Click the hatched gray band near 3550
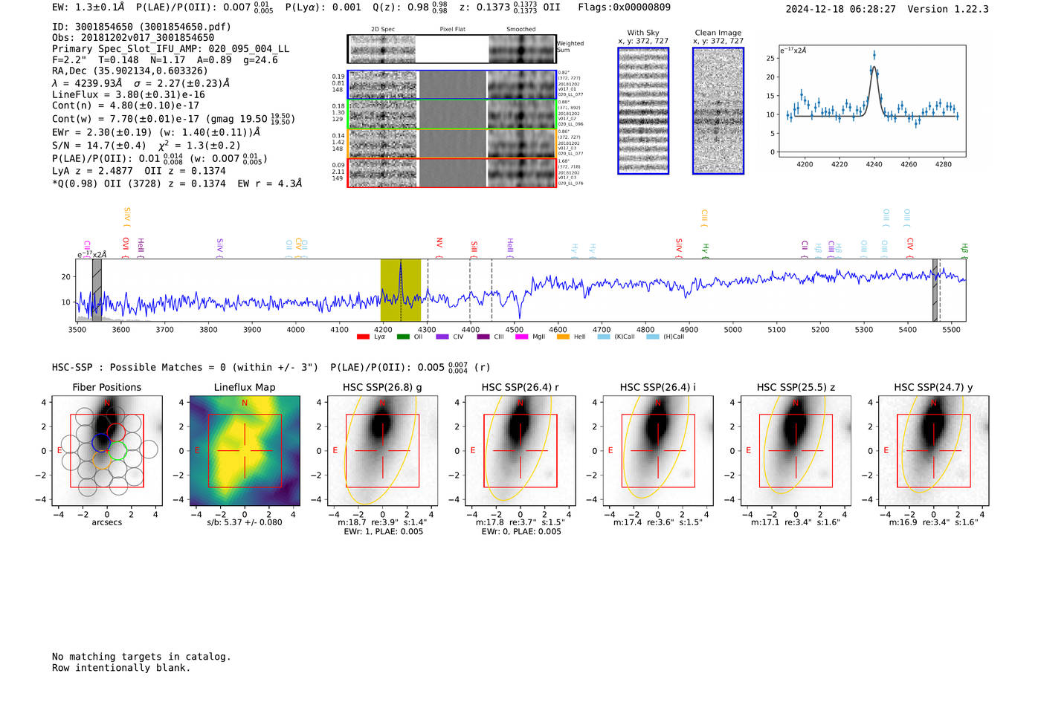 pos(97,290)
